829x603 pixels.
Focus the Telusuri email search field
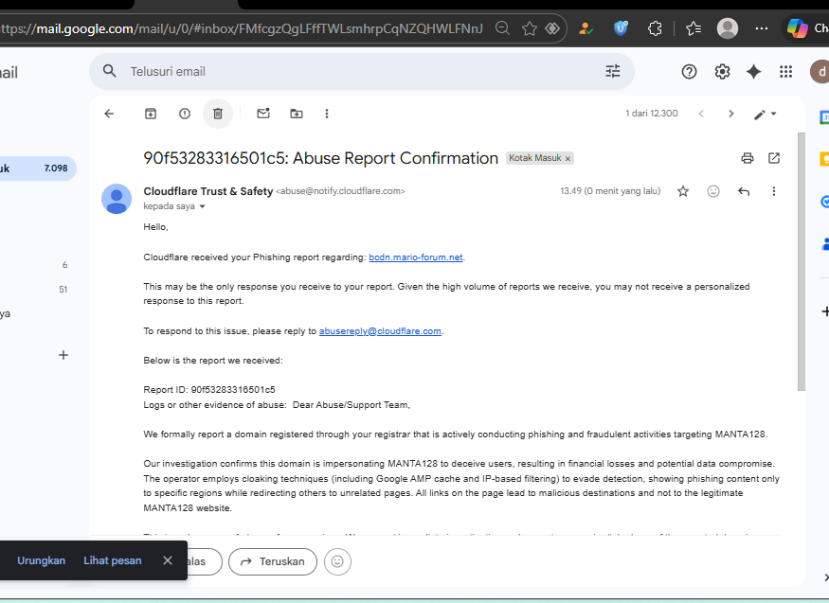tap(362, 71)
